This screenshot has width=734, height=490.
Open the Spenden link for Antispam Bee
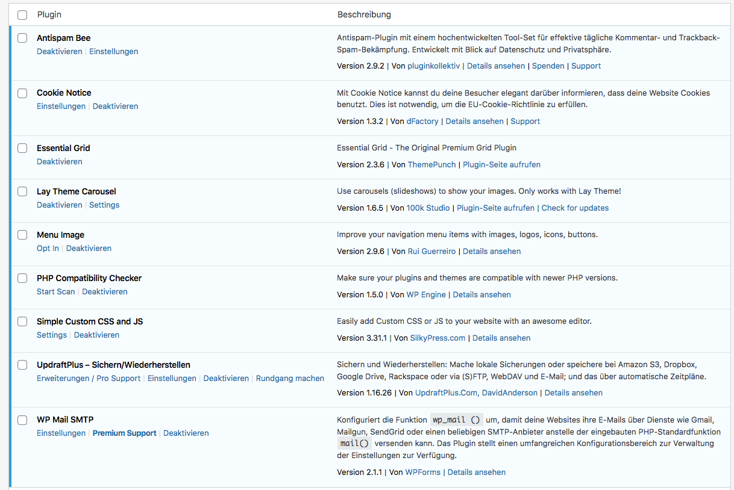(x=548, y=66)
